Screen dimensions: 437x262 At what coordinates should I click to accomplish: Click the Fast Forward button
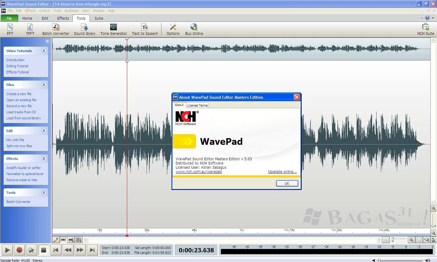point(80,250)
